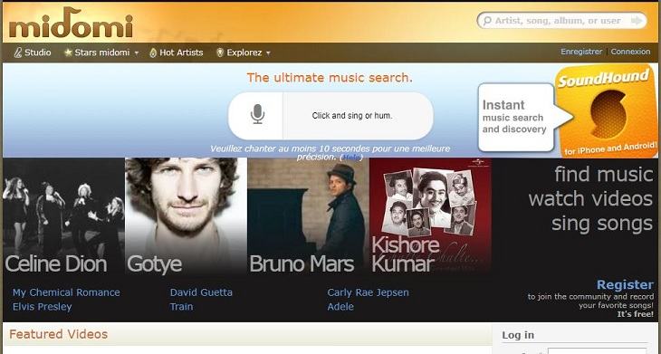Click 'The ultimate music search.' text
Image resolution: width=661 pixels, height=354 pixels.
pyautogui.click(x=330, y=78)
